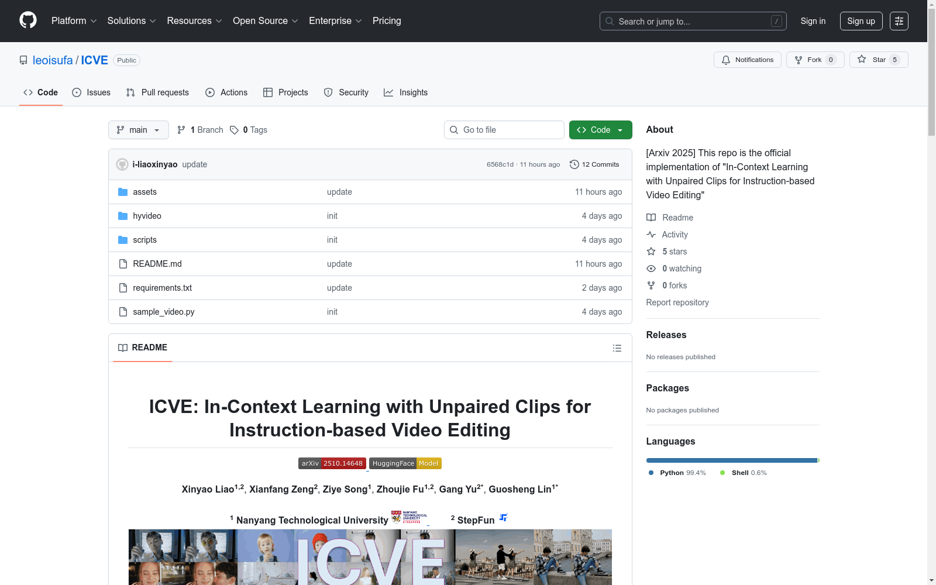936x585 pixels.
Task: Open the Releases section heading
Action: [666, 335]
